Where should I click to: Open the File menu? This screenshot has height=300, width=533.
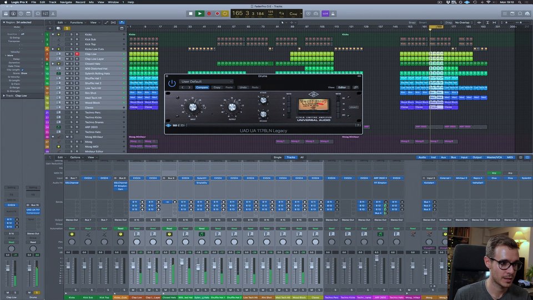point(34,2)
